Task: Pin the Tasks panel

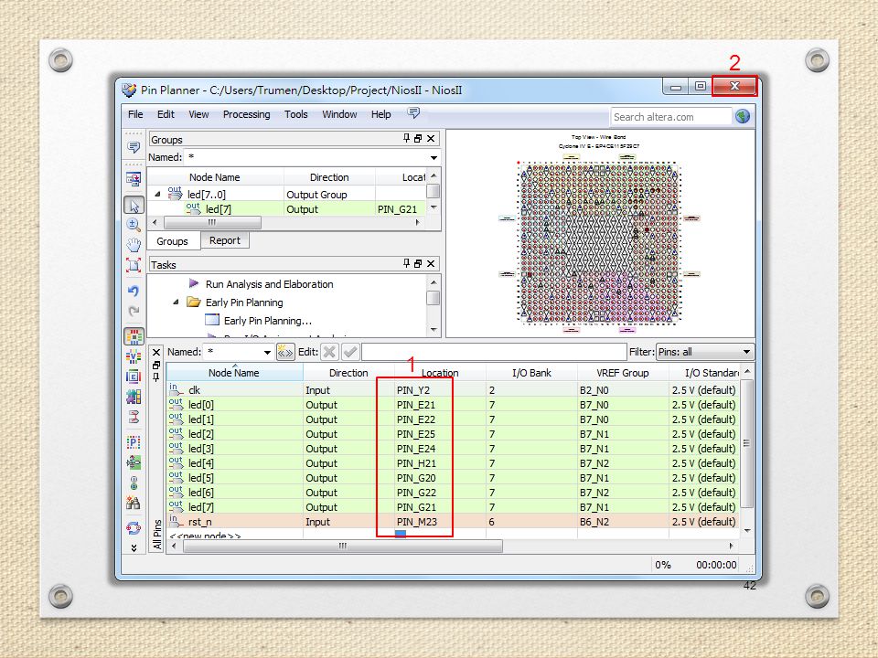Action: coord(406,263)
